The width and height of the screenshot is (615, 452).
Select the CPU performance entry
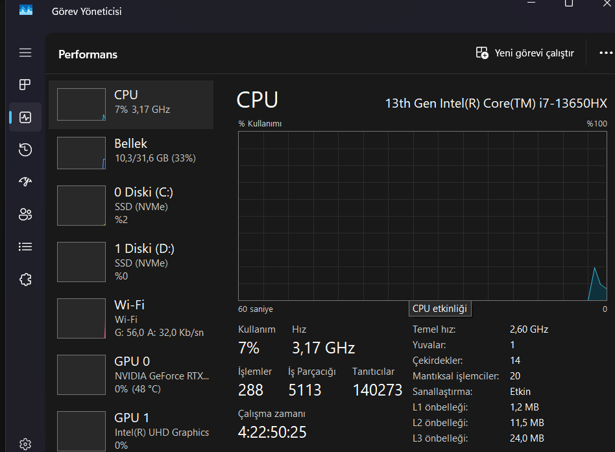click(x=131, y=104)
